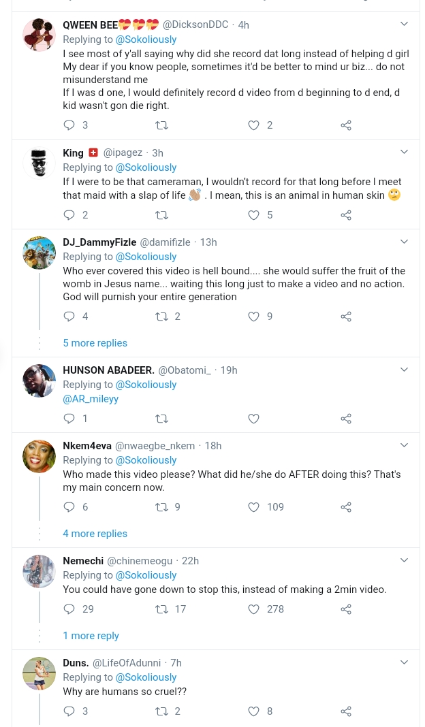Like Duns.'s reply
The width and height of the screenshot is (425, 727).
253,711
